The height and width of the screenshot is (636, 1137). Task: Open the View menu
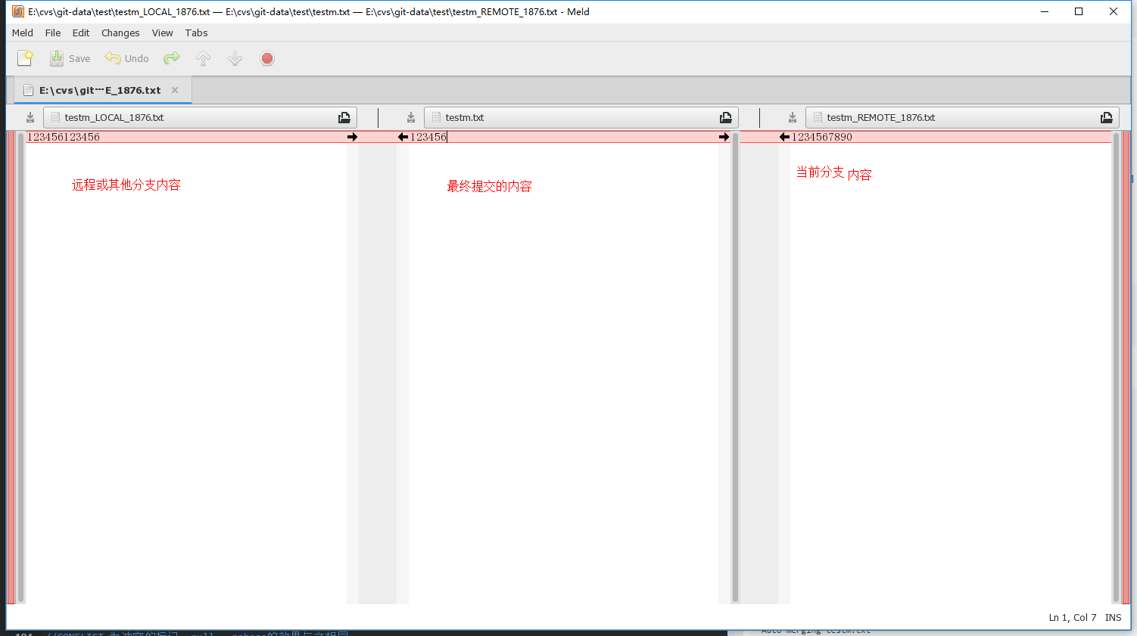pos(162,33)
